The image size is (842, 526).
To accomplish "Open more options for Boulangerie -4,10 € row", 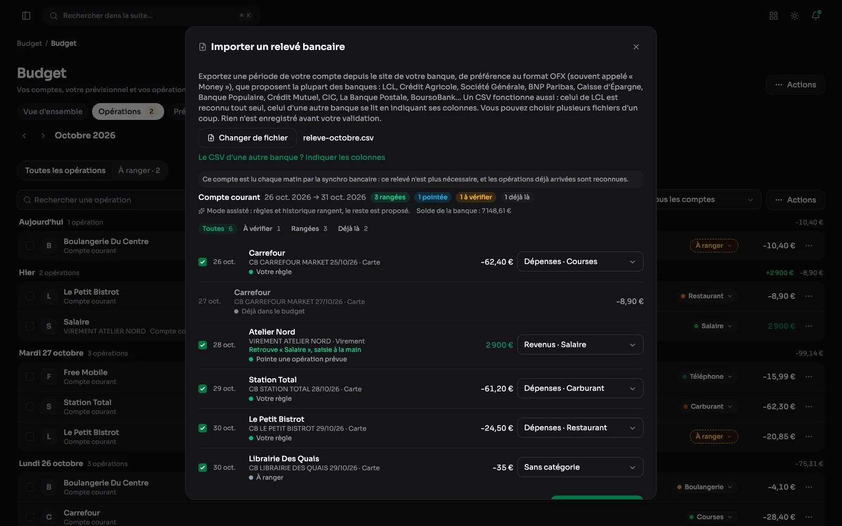I will tap(809, 487).
